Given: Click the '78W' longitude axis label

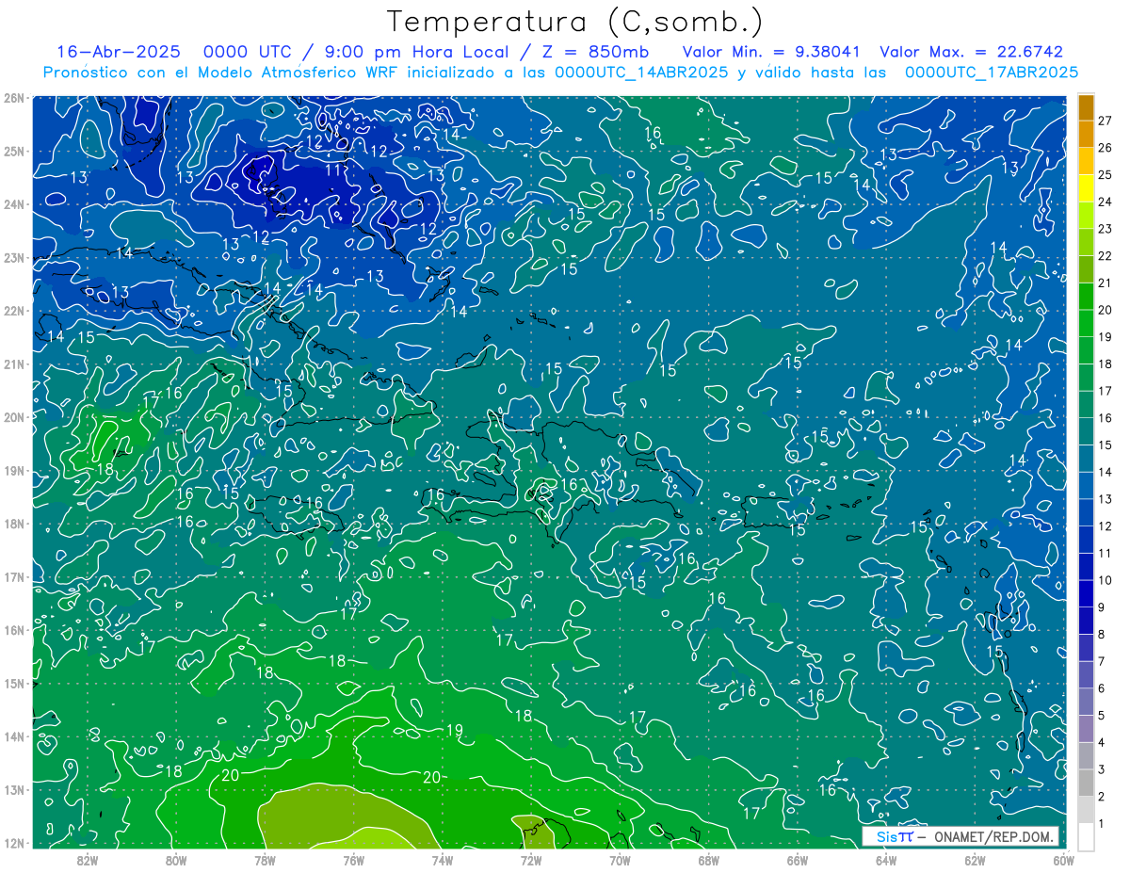Looking at the screenshot, I should (x=265, y=860).
